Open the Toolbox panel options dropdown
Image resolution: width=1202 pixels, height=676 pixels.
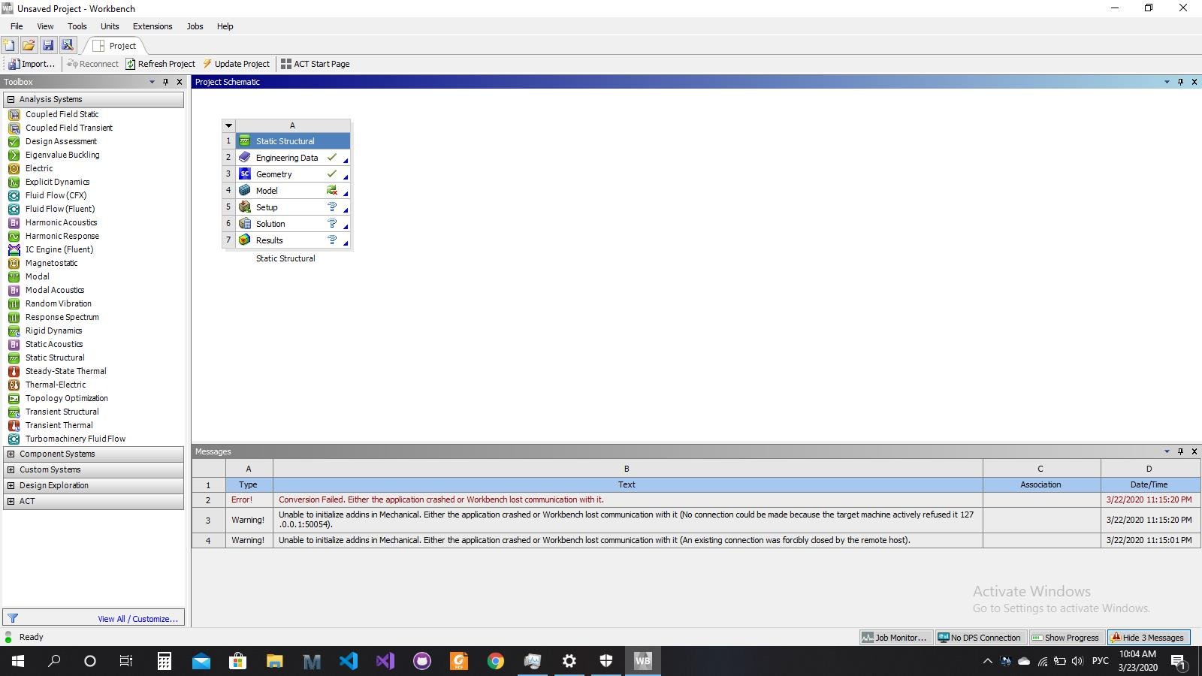152,82
